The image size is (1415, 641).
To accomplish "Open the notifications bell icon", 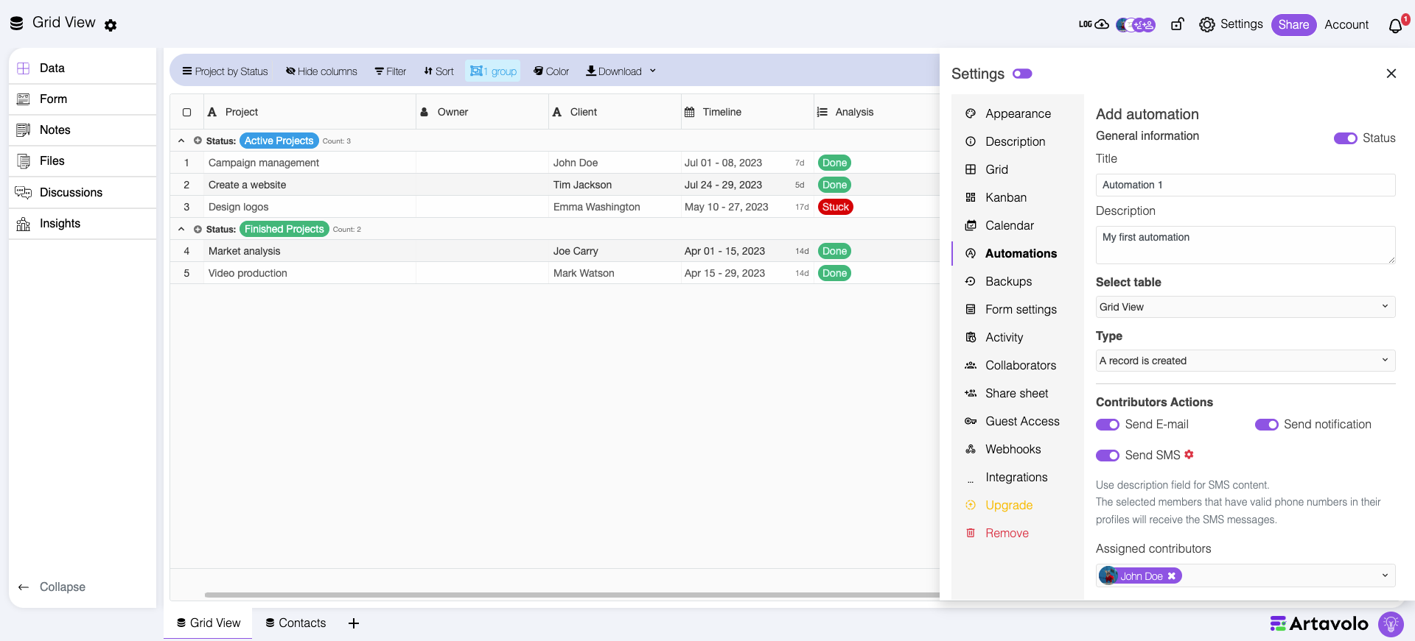I will [1396, 26].
